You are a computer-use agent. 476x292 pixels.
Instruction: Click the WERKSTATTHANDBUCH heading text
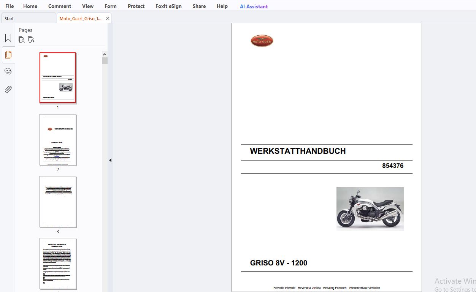tap(298, 151)
